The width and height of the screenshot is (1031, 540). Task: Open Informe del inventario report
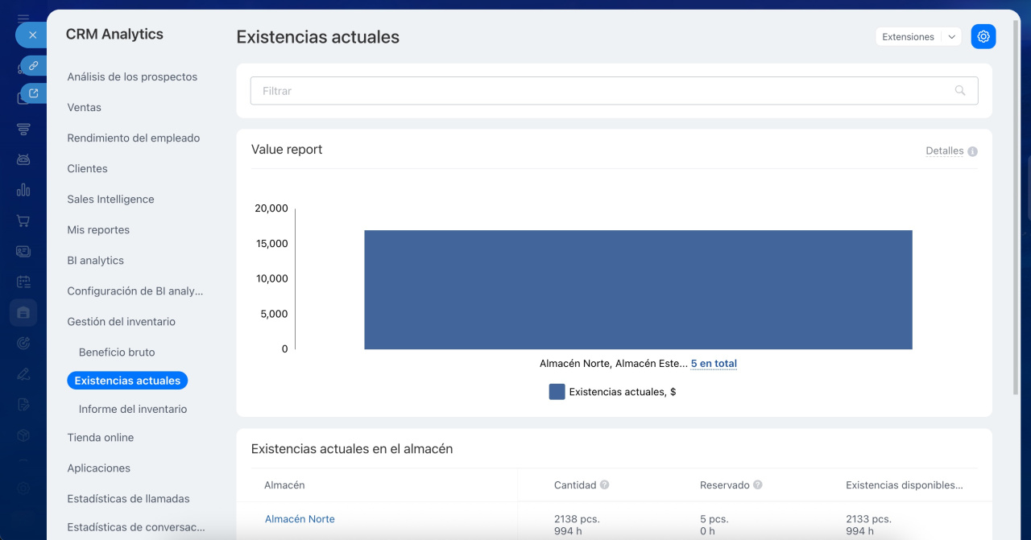click(133, 410)
